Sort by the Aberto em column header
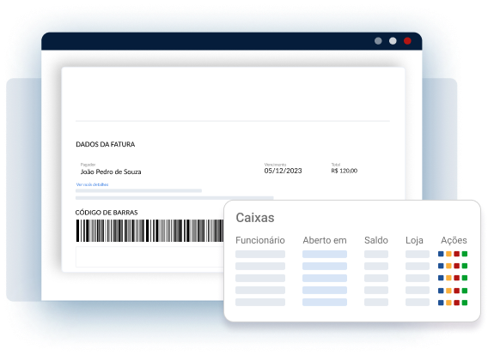This screenshot has height=355, width=488. pyautogui.click(x=325, y=240)
